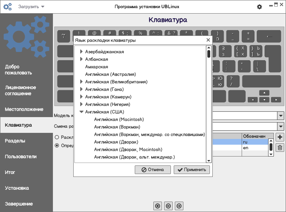This screenshot has width=286, height=212.
Task: Go to Местоположение step
Action: [x=24, y=109]
